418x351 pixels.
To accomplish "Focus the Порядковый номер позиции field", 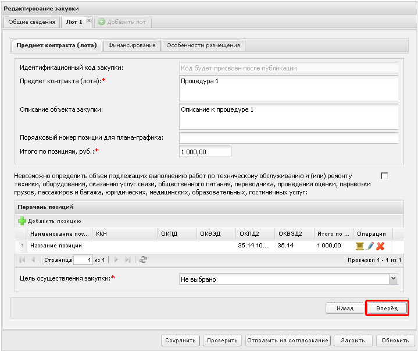I will click(289, 138).
